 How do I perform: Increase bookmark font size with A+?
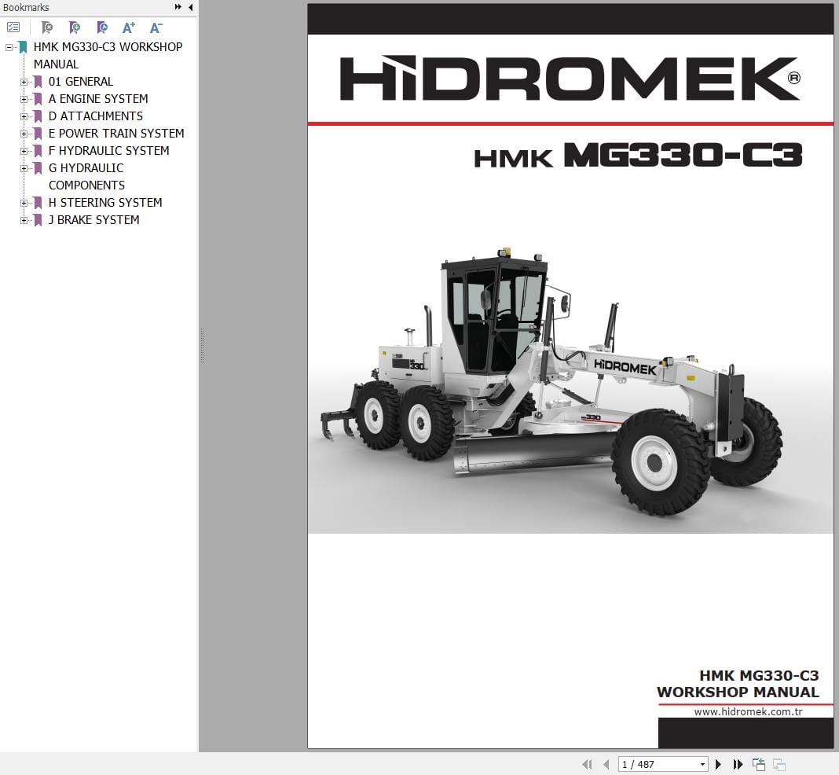pos(129,28)
